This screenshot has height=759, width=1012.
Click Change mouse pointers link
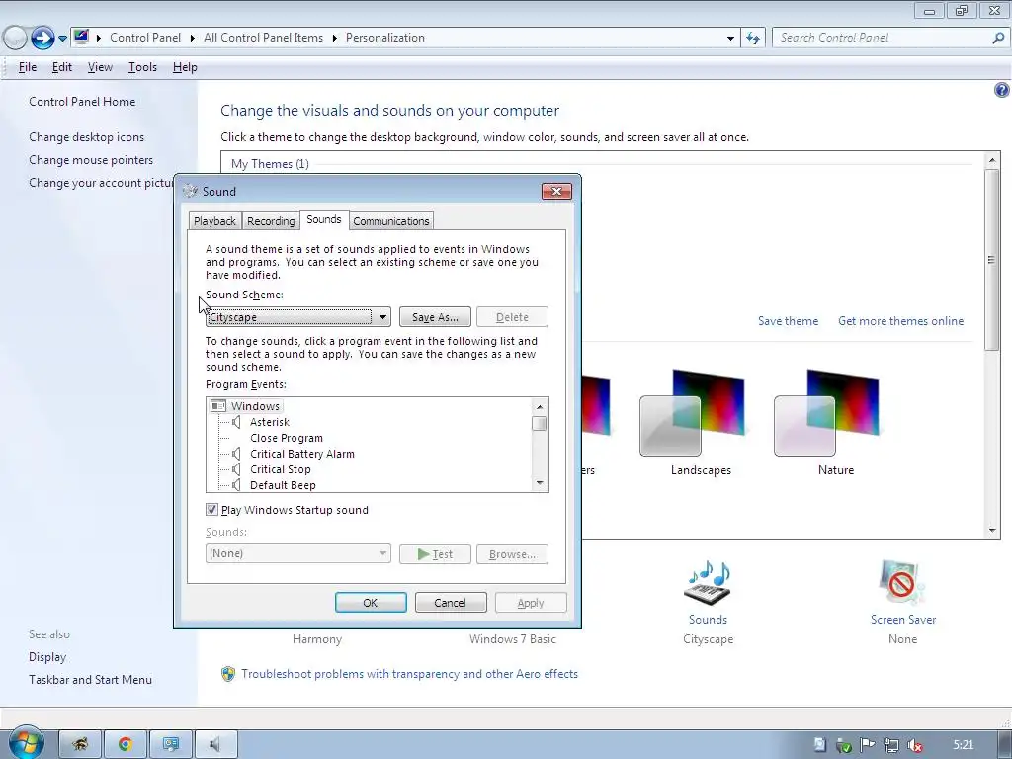pos(91,160)
